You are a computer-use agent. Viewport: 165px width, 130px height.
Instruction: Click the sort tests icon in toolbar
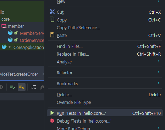(33, 87)
